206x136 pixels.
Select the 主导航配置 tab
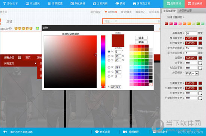[x=169, y=11]
